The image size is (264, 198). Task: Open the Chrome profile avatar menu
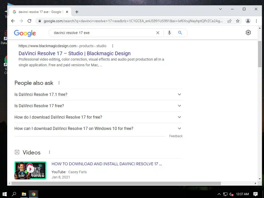(x=248, y=21)
